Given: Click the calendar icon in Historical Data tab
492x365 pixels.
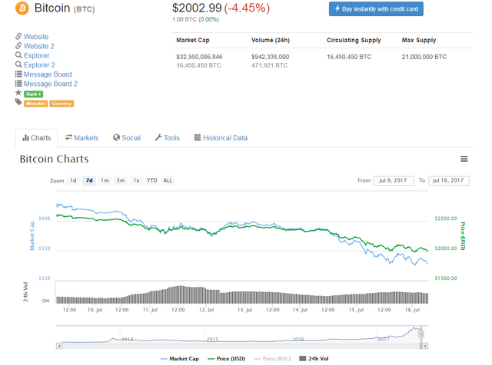Looking at the screenshot, I should [198, 137].
